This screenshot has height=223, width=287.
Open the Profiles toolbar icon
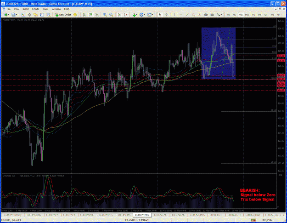coord(13,15)
